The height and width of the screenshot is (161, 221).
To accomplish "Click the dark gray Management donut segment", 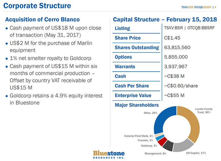I will tap(169, 146).
